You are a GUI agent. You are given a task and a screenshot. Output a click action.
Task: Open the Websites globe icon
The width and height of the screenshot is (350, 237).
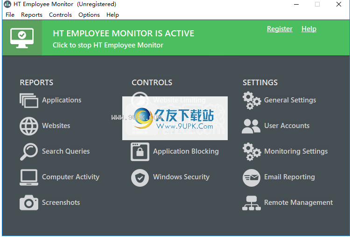(x=29, y=126)
